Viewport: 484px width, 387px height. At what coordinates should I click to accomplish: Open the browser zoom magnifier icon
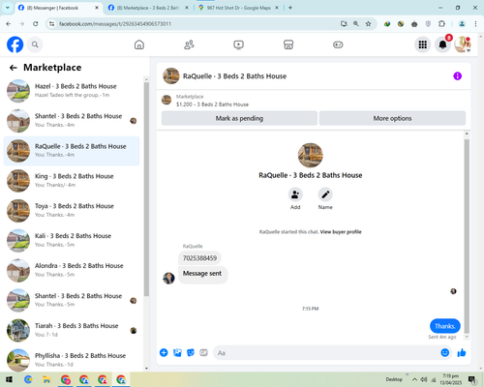coord(356,24)
